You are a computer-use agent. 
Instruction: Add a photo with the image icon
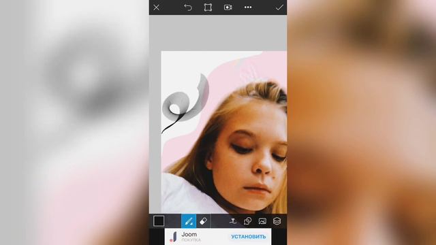(262, 221)
